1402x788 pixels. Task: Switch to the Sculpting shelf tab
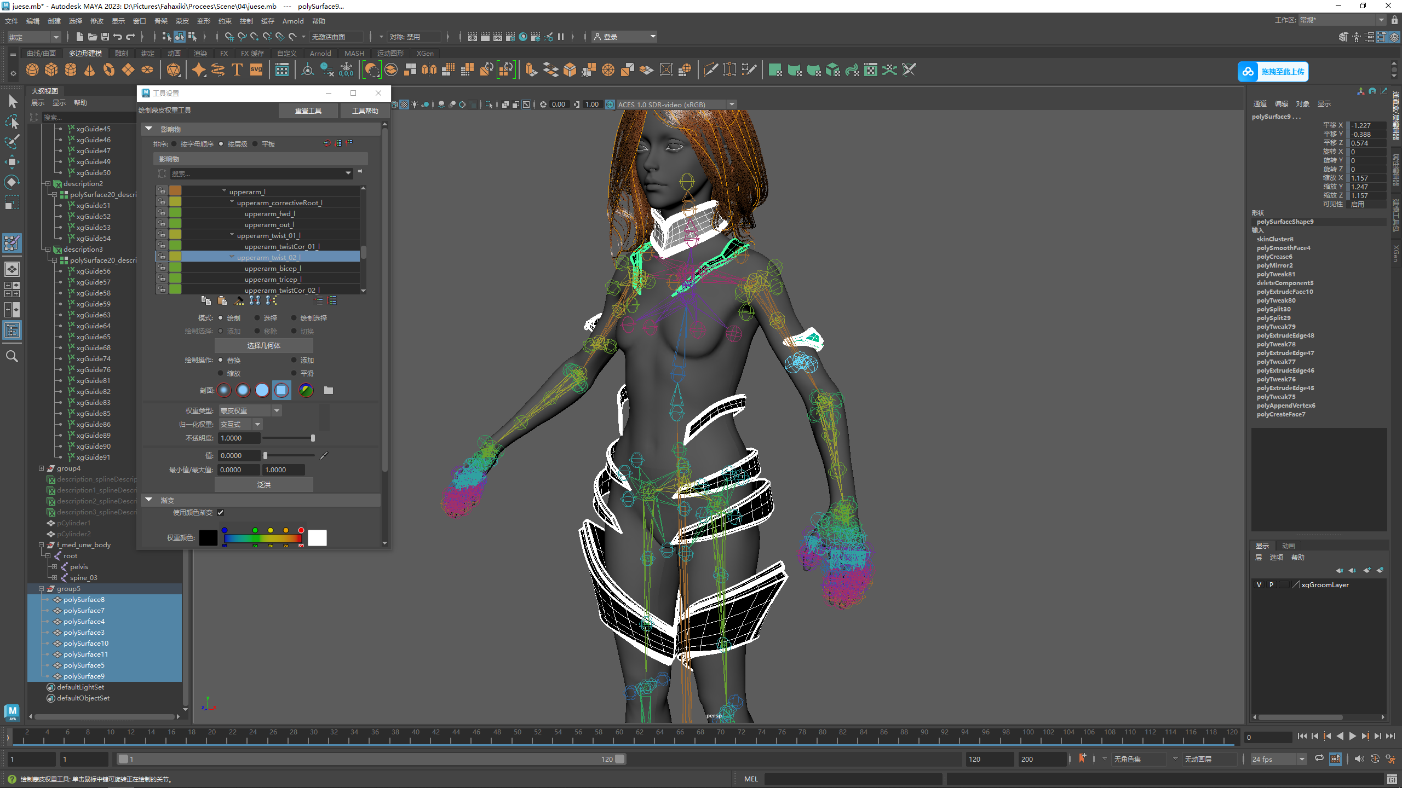point(122,53)
